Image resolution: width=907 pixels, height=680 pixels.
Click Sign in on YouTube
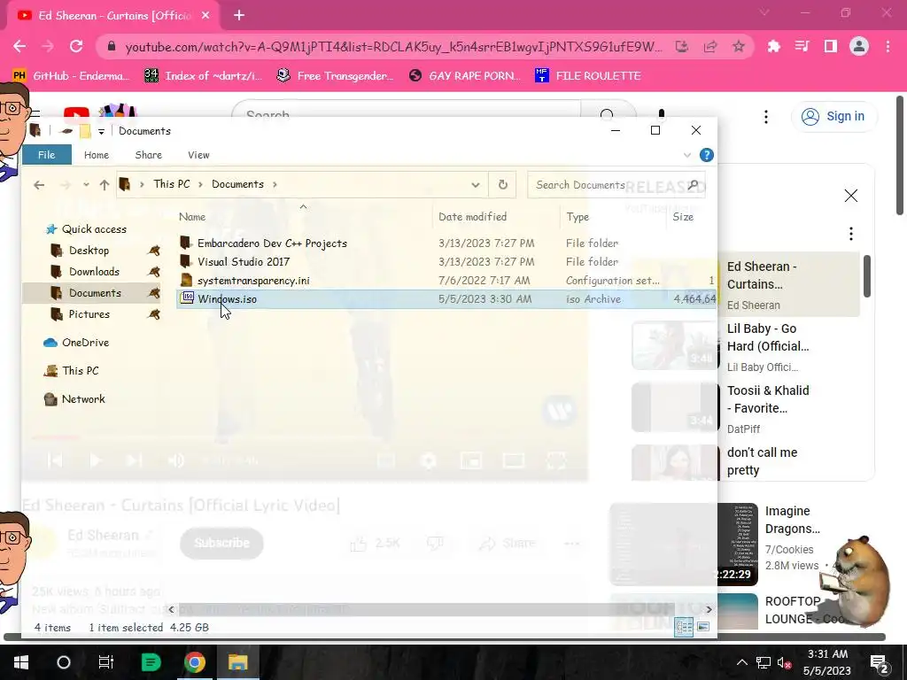click(834, 116)
